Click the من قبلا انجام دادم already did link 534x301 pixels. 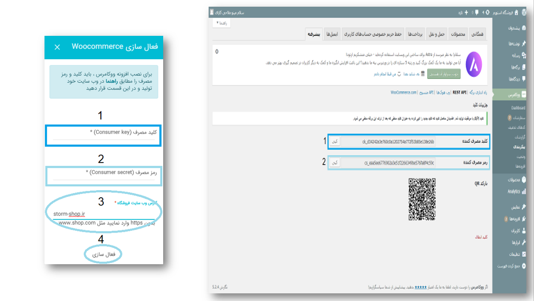point(385,74)
